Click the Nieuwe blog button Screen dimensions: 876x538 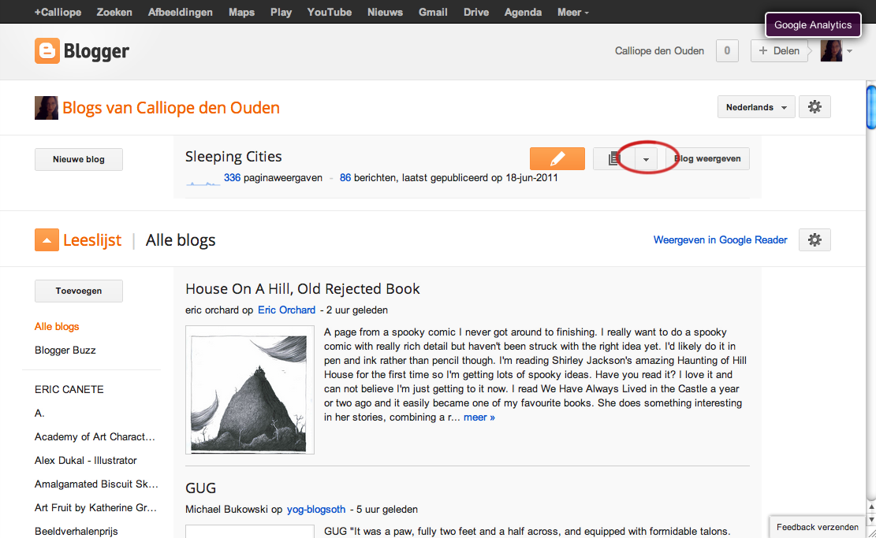(x=79, y=159)
